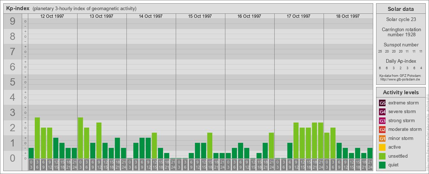Click the G4 severe storm icon
Image resolution: width=429 pixels, height=174 pixels.
[383, 112]
